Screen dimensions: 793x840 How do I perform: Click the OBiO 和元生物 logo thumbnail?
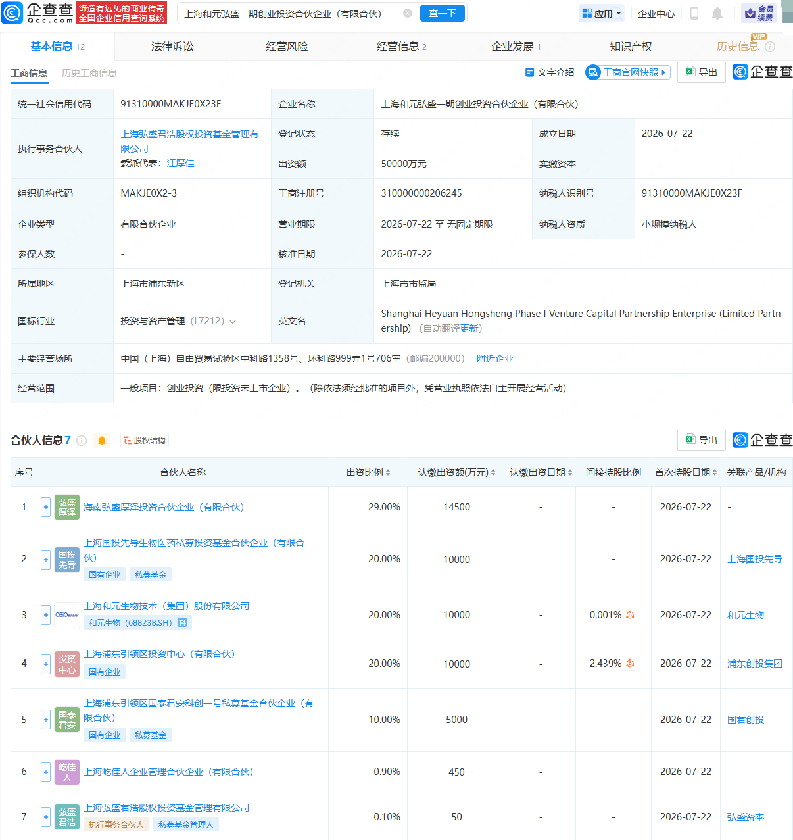[67, 615]
